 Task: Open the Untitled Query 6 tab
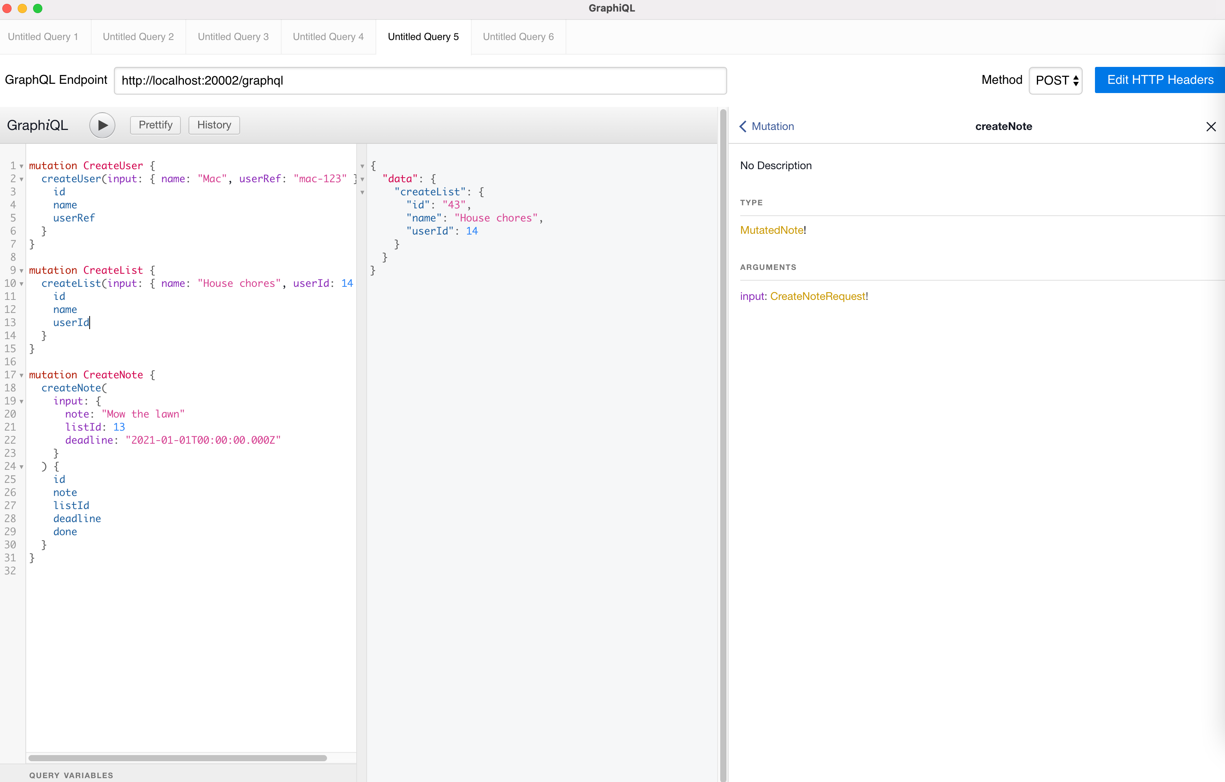(x=518, y=37)
